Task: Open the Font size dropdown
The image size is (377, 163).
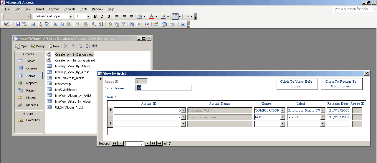Action: [x=88, y=16]
